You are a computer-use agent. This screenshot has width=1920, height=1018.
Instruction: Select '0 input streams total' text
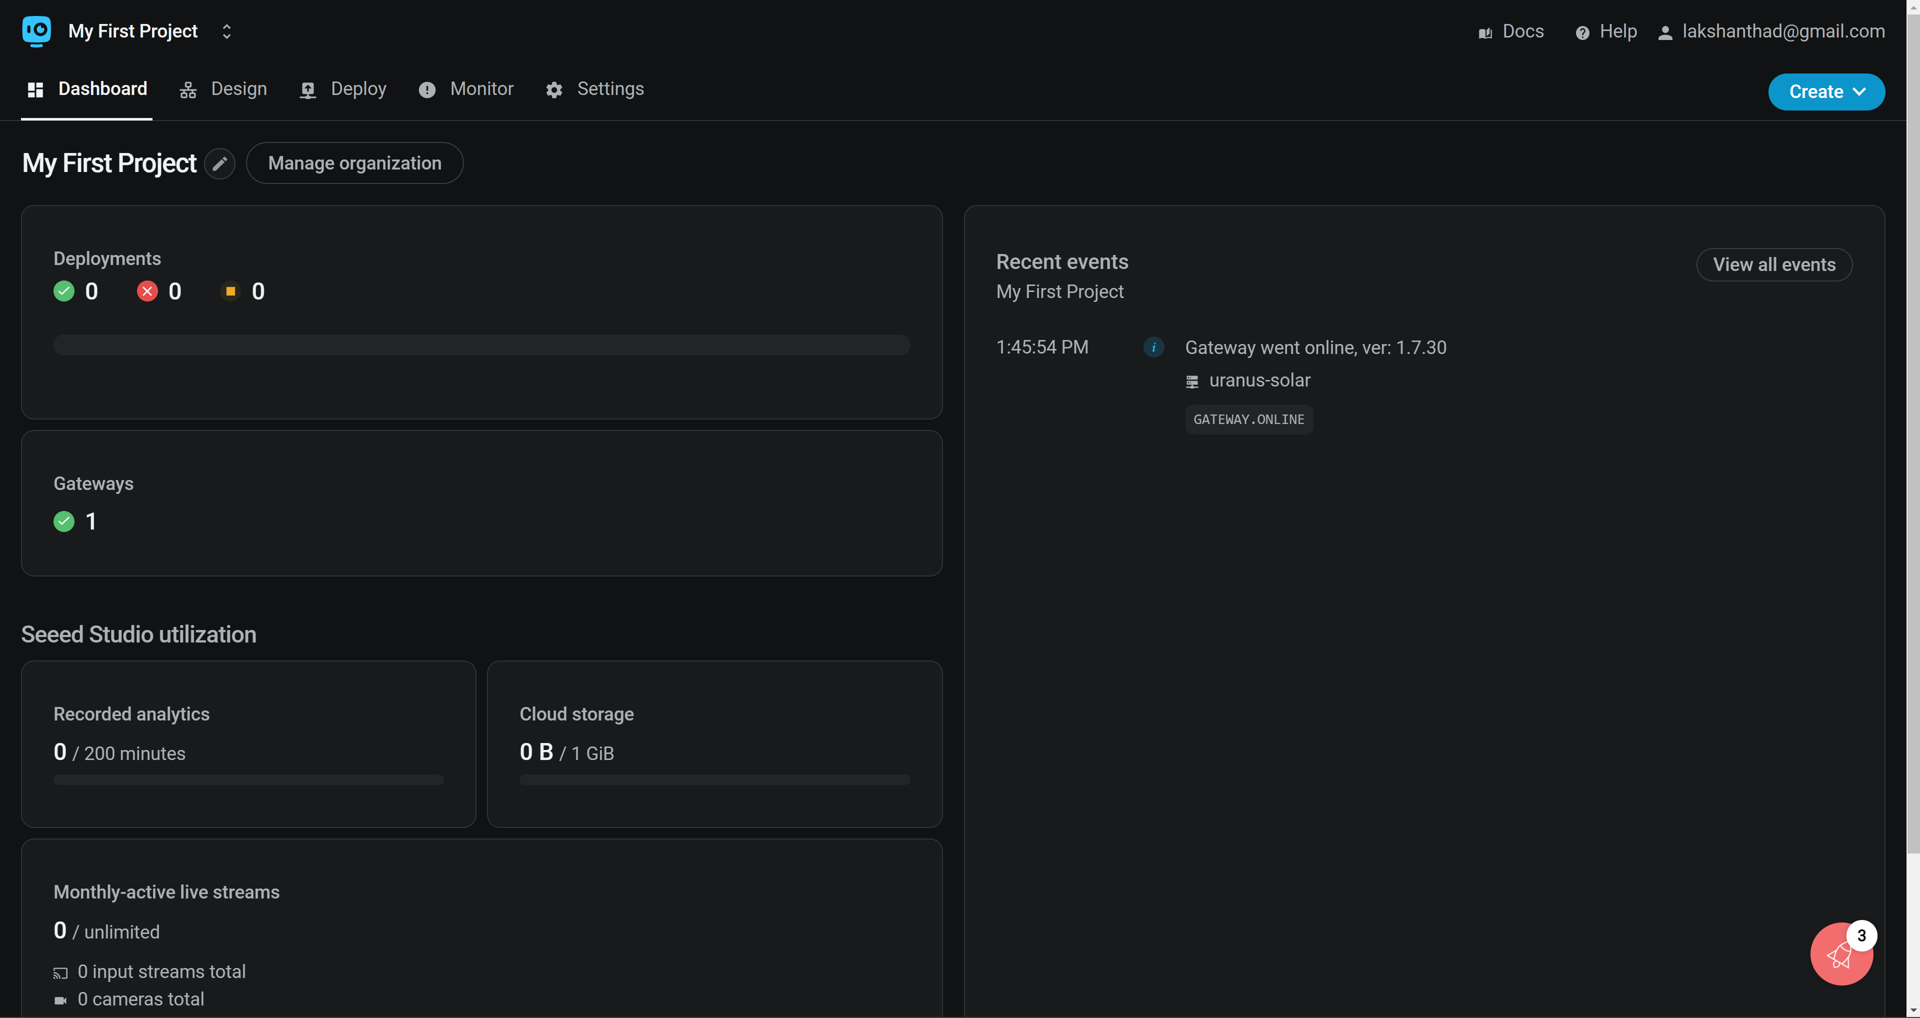click(161, 972)
